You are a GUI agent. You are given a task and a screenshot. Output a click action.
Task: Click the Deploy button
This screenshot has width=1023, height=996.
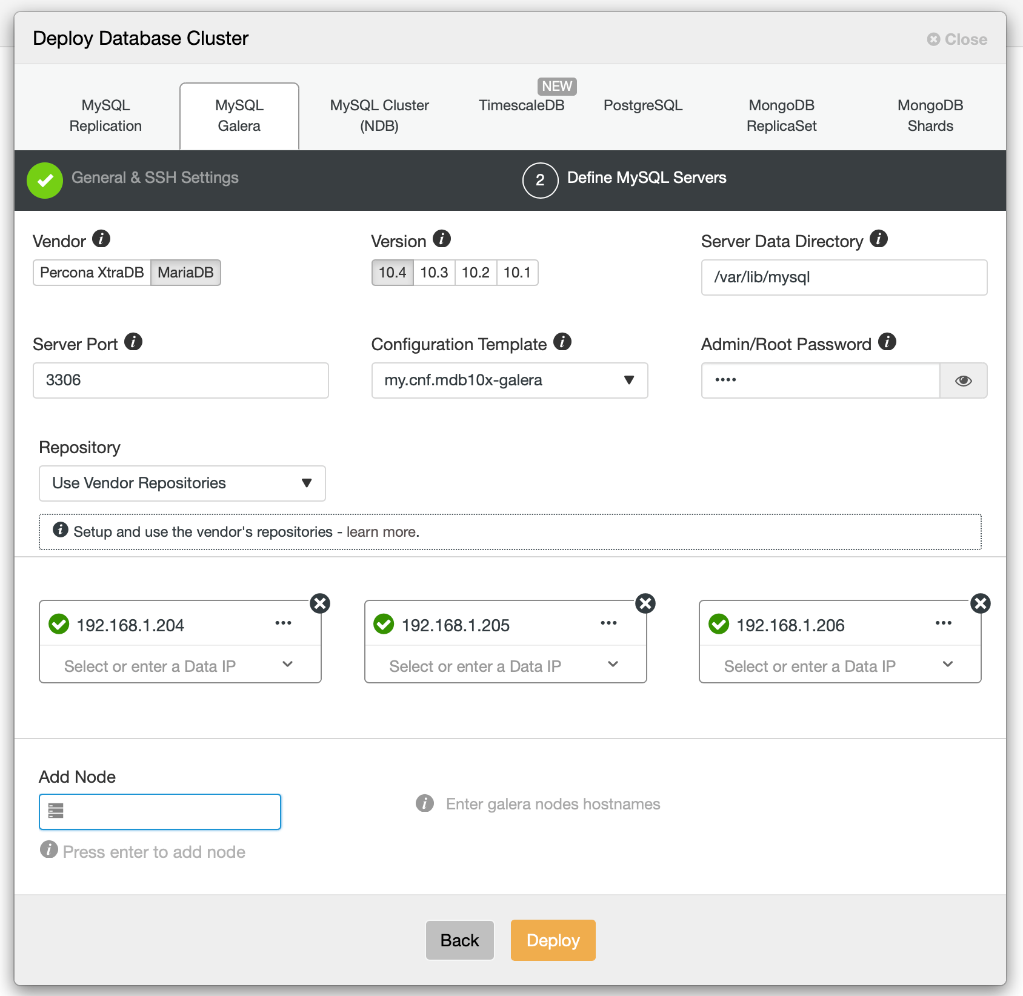552,940
